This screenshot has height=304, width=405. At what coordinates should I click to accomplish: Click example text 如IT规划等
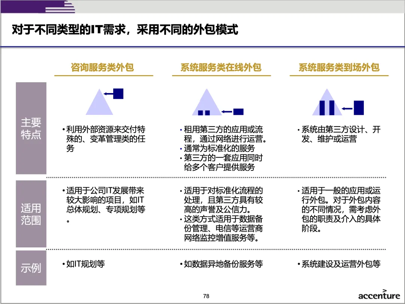point(83,264)
